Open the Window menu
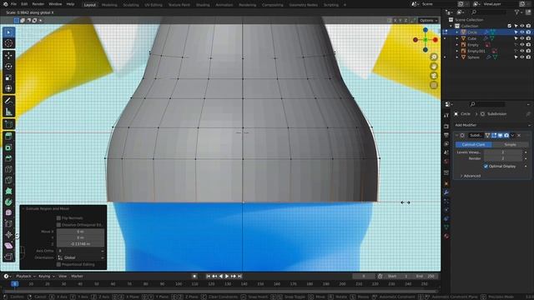534x300 pixels. point(55,4)
